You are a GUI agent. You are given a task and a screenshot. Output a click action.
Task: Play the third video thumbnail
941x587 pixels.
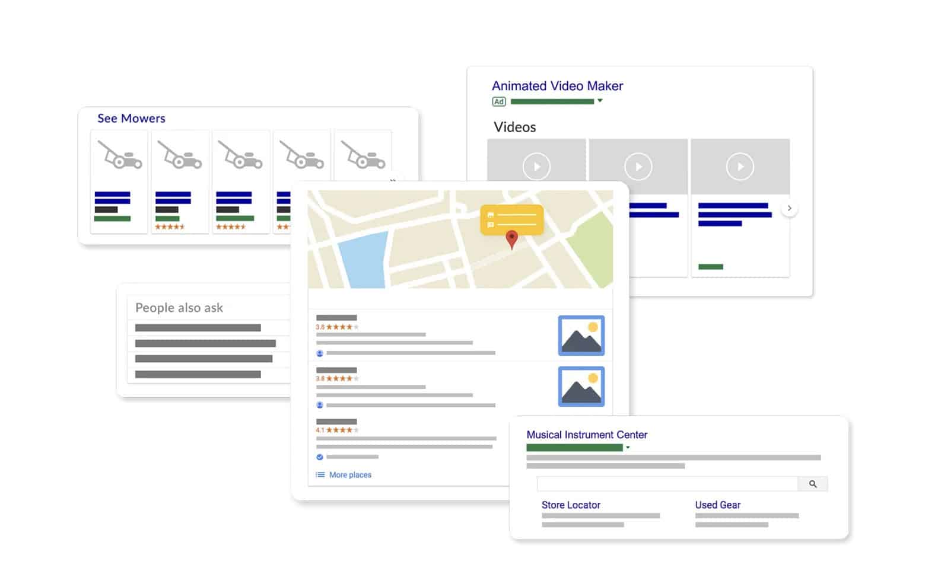coord(740,167)
